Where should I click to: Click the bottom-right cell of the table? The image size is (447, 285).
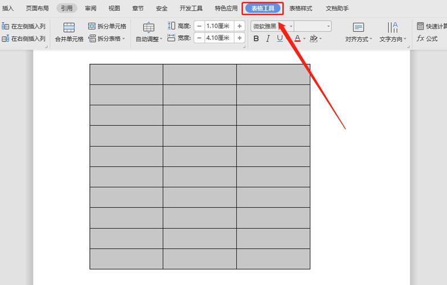(x=273, y=259)
